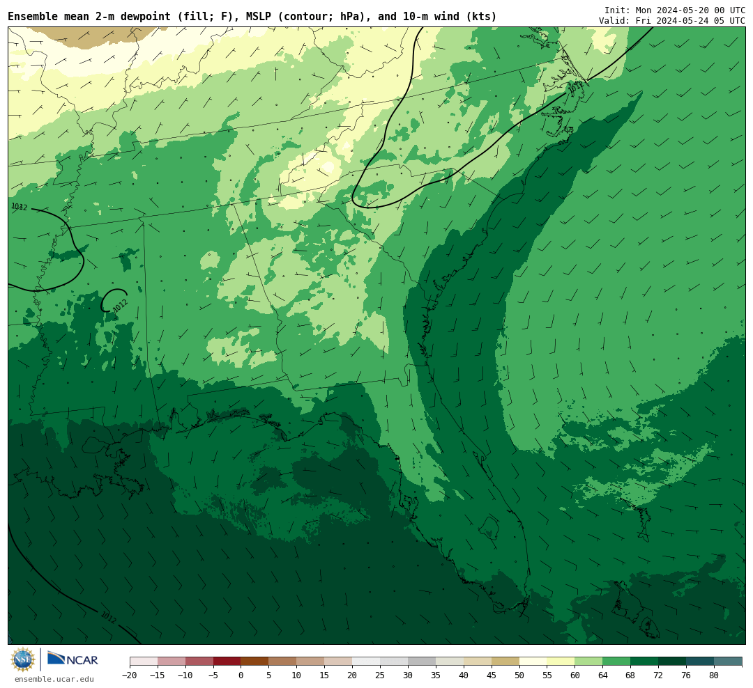
Task: Pick the light green swatch between 60 and 64
Action: [588, 662]
